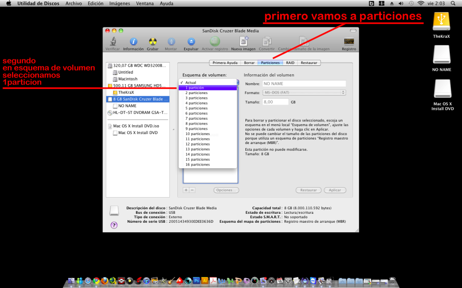Click the Montar toolbar icon
This screenshot has width=462, height=288.
[171, 41]
